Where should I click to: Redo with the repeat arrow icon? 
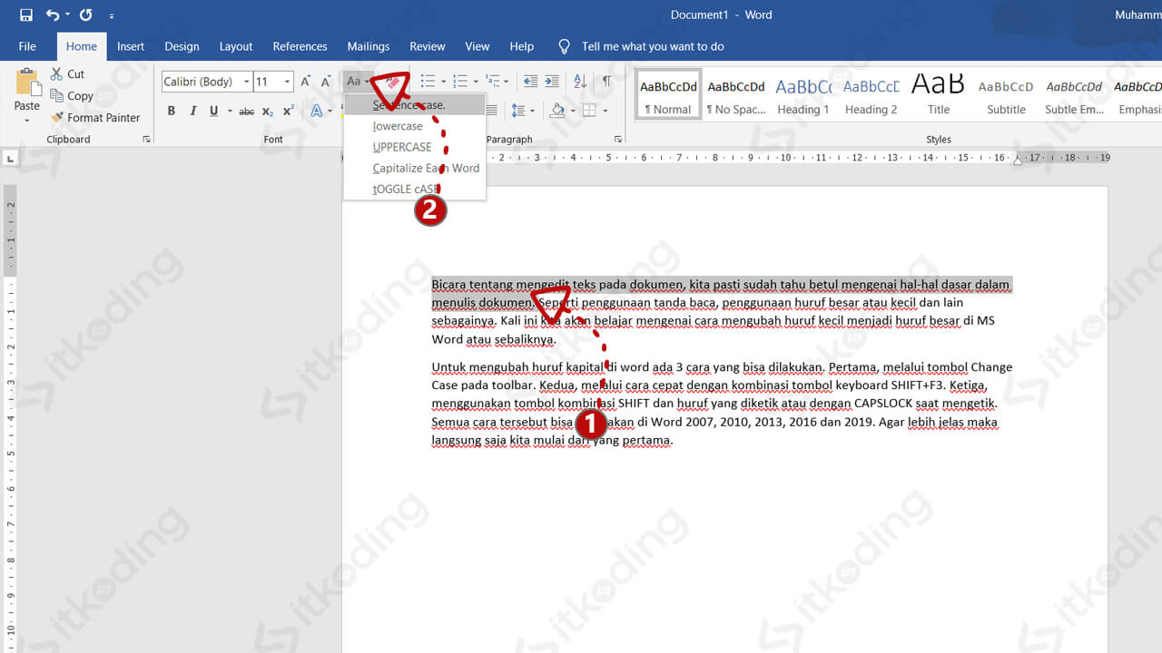coord(85,15)
